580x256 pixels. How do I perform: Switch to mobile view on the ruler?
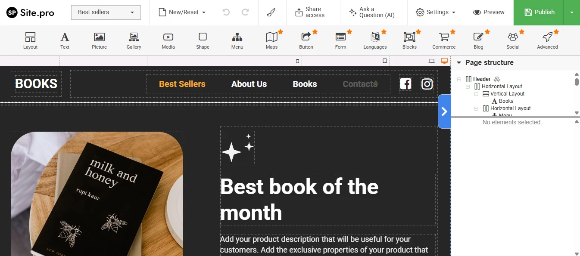pyautogui.click(x=297, y=61)
